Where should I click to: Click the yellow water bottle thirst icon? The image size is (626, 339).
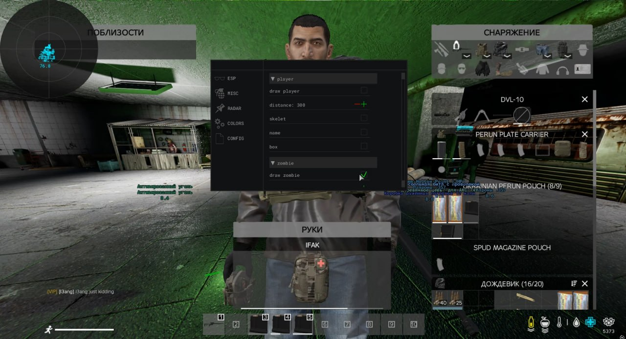click(x=531, y=322)
